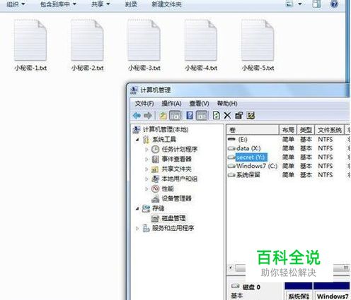Select 本地用户和组 in the tree
The height and width of the screenshot is (300, 351).
pos(179,179)
